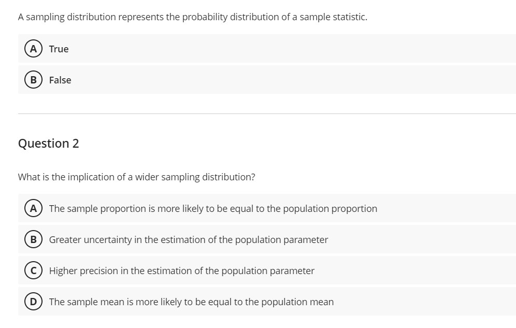
Task: Click the row for option C
Action: click(259, 270)
